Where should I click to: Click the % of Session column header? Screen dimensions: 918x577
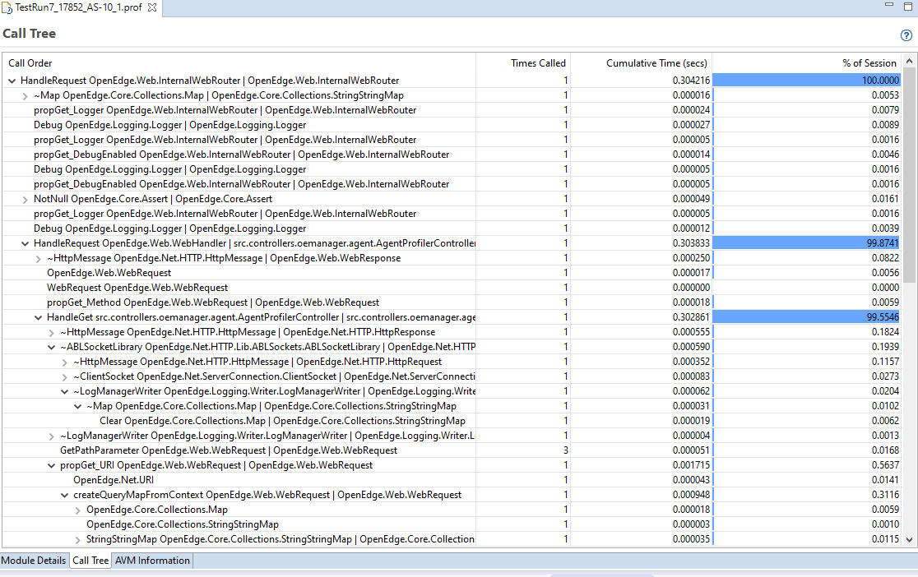pos(869,63)
